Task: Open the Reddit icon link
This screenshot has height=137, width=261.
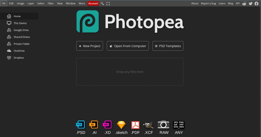Action: 244,3
